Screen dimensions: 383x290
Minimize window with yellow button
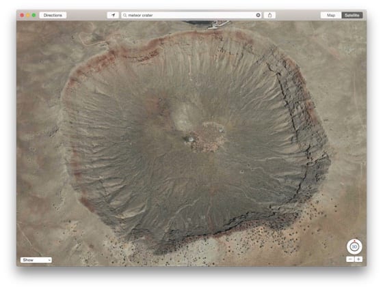[x=28, y=15]
